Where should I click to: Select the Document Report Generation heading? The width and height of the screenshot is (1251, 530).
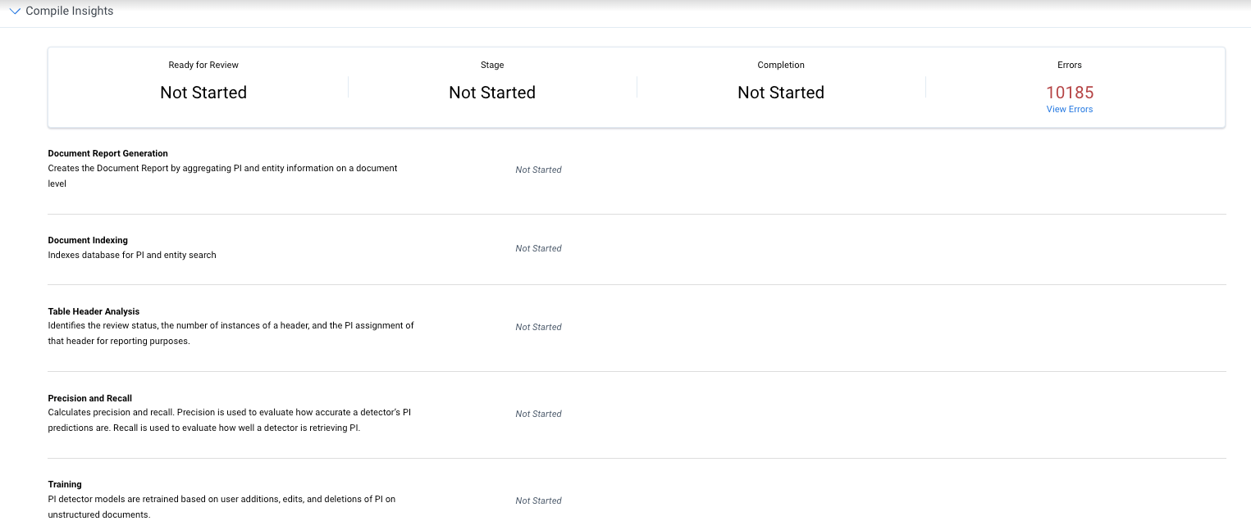pos(107,153)
